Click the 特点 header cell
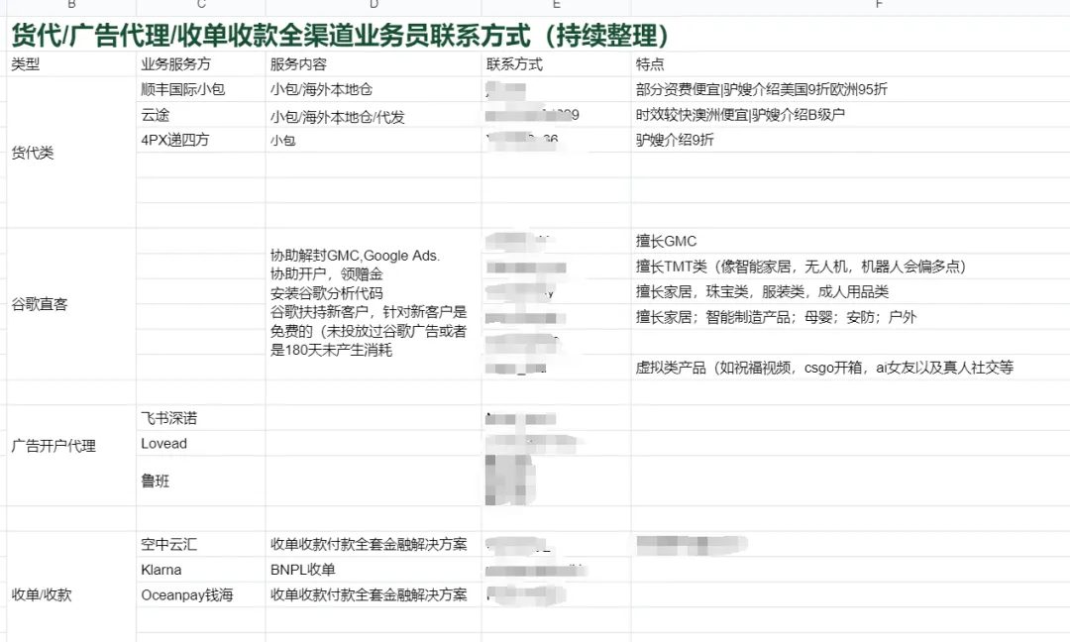The width and height of the screenshot is (1070, 642). click(x=850, y=64)
